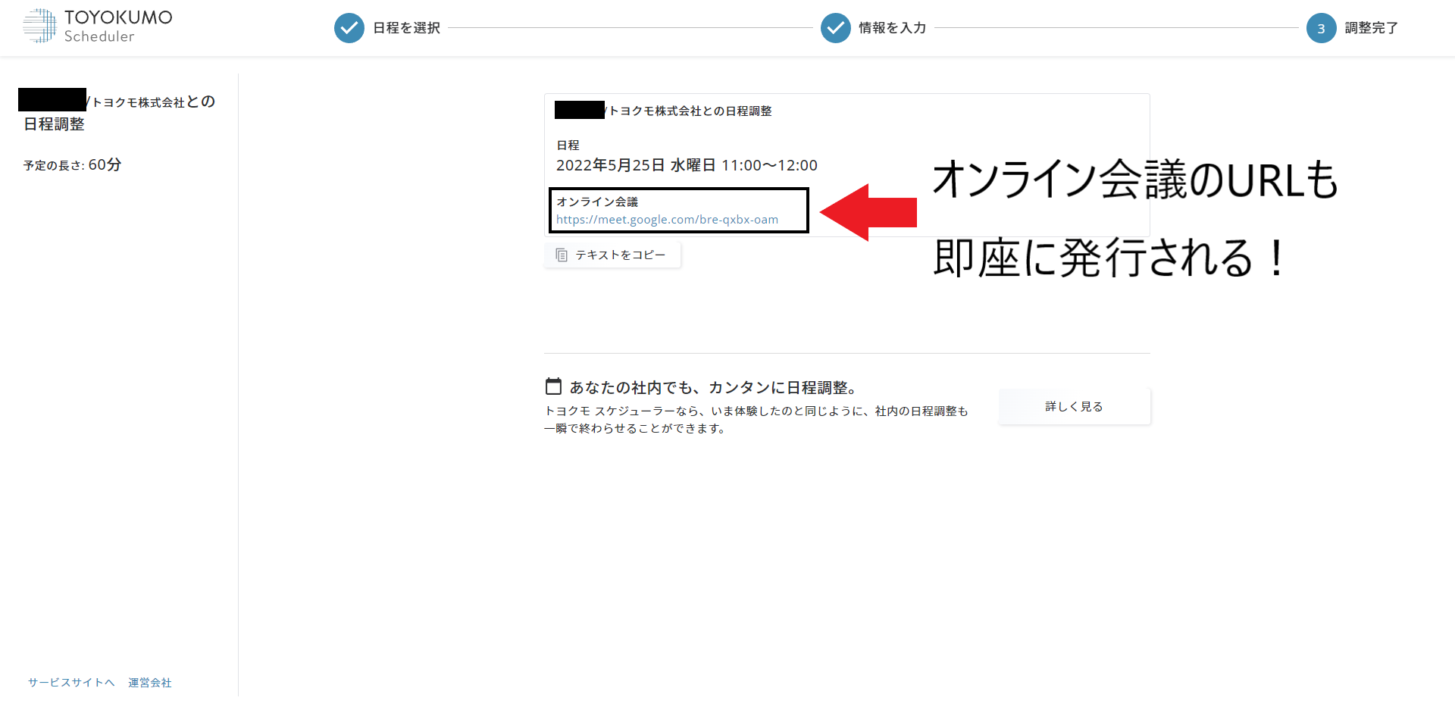This screenshot has width=1455, height=710.
Task: Click the calendar icon beside 社内日程調整 heading
Action: pyautogui.click(x=554, y=386)
